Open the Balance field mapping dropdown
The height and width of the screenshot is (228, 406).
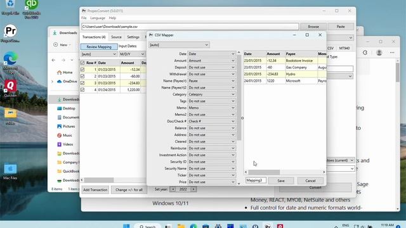pos(211,128)
